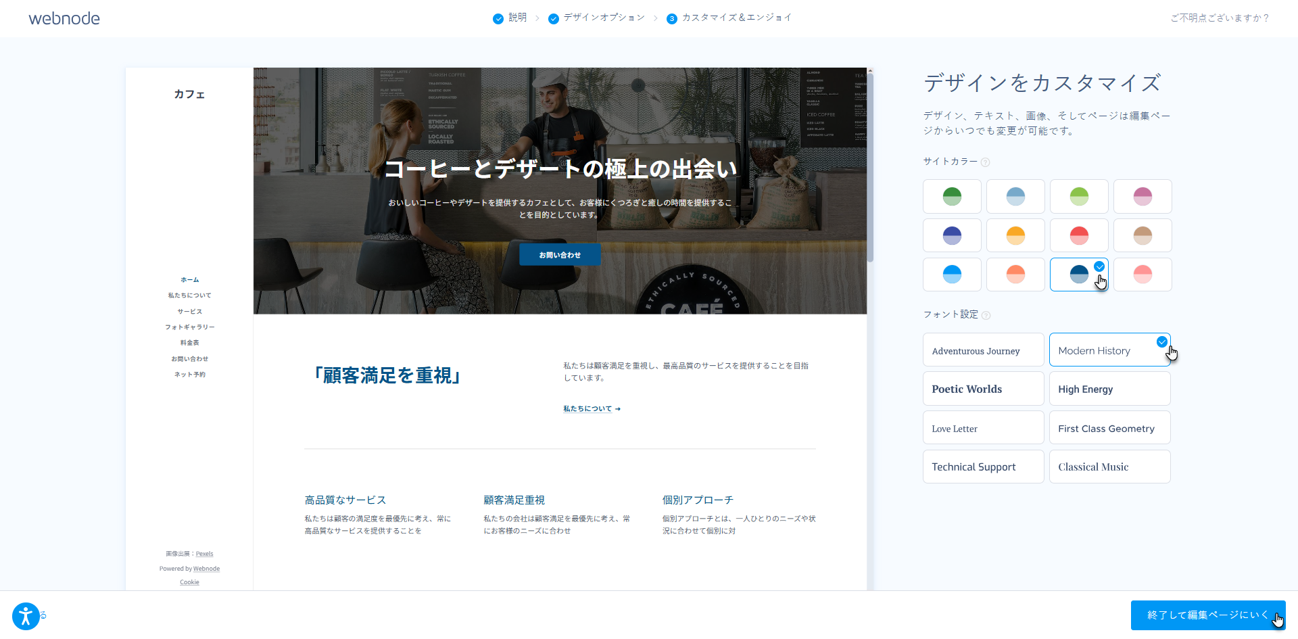
Task: Choose the steel blue site color
Action: (1015, 197)
